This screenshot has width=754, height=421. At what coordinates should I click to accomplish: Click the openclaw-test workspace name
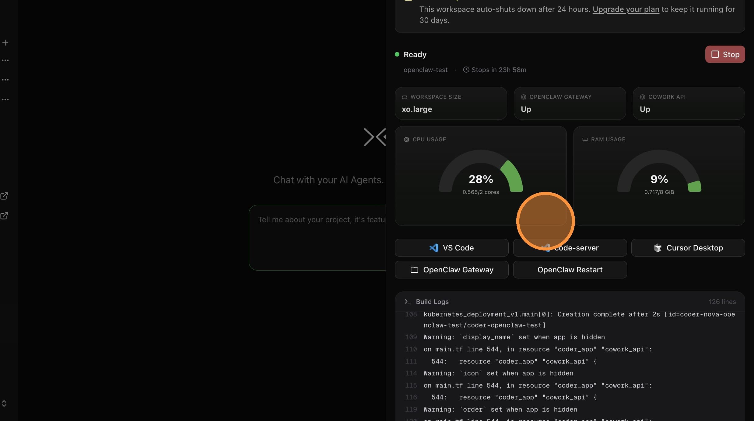click(426, 70)
